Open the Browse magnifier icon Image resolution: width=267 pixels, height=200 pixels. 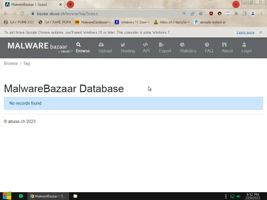click(78, 45)
